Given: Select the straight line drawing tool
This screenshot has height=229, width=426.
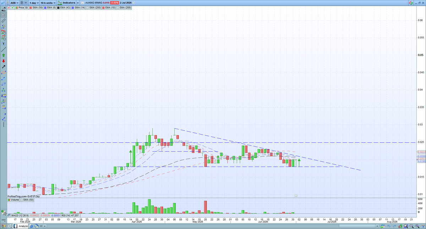Looking at the screenshot, I should [4, 49].
